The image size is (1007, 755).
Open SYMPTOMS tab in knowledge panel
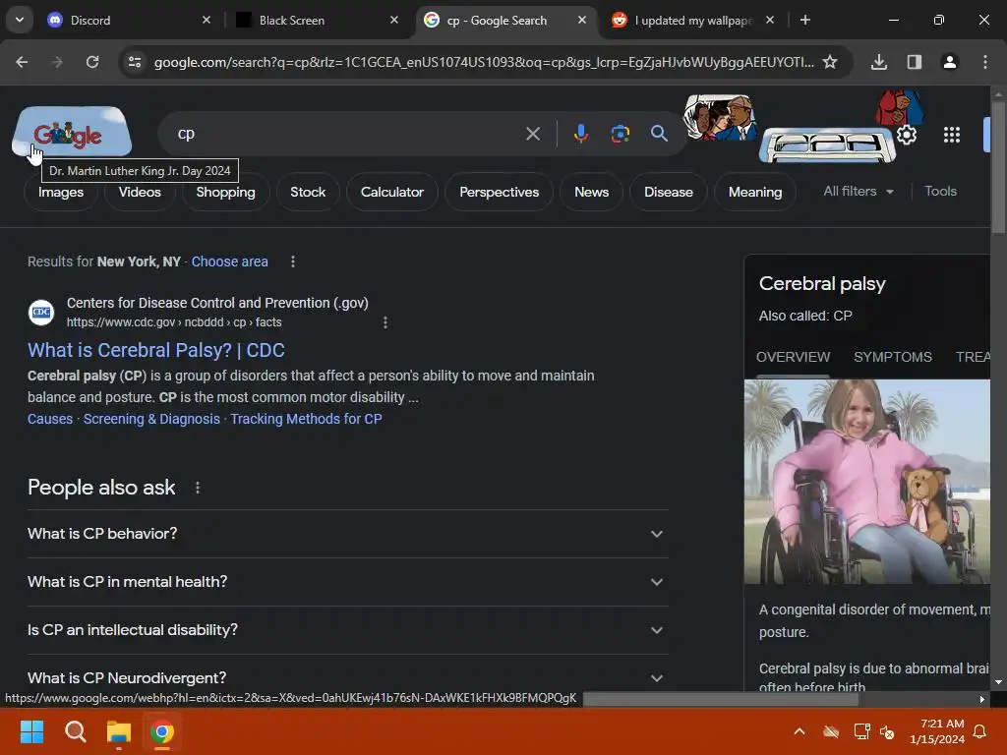pyautogui.click(x=893, y=357)
